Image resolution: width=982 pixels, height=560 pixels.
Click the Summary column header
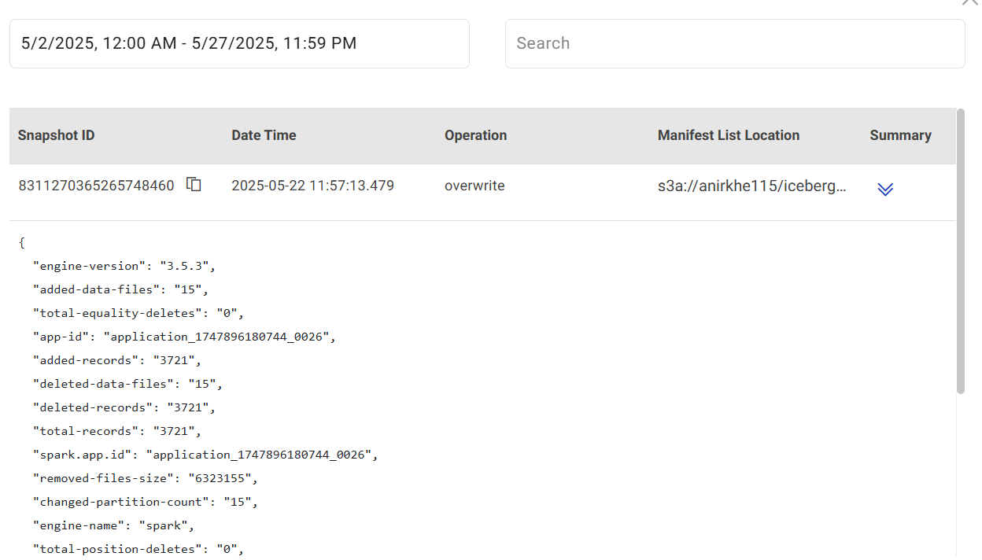[x=900, y=135]
